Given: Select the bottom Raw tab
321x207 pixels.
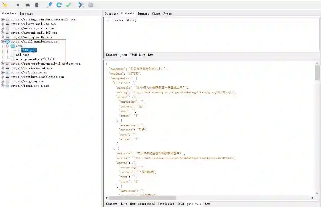Looking at the screenshot, I should (207, 204).
